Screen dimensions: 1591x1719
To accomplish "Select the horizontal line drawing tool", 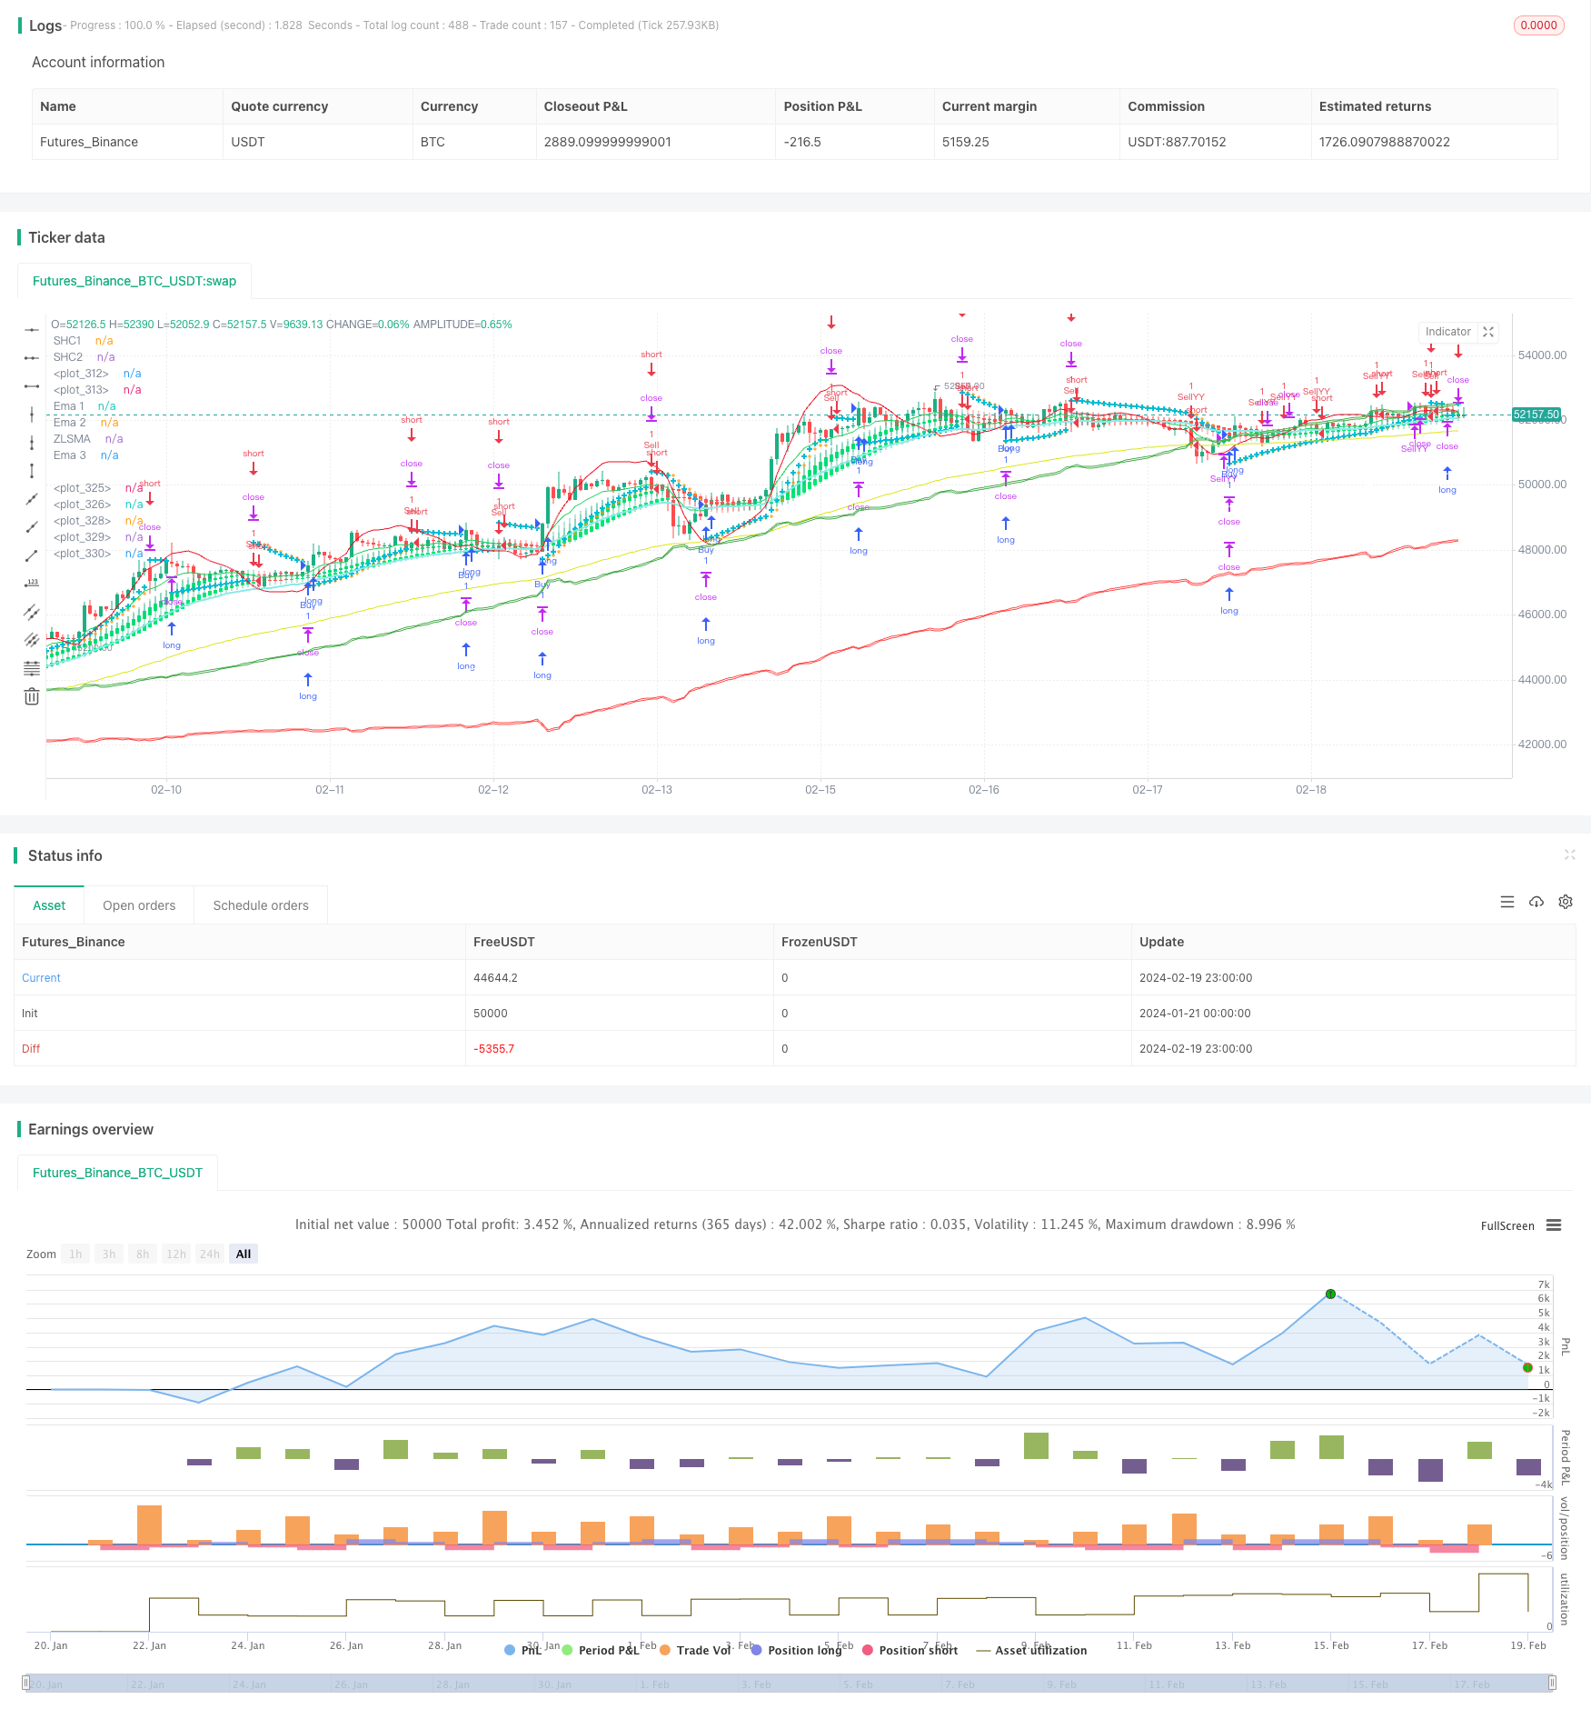I will [x=32, y=330].
